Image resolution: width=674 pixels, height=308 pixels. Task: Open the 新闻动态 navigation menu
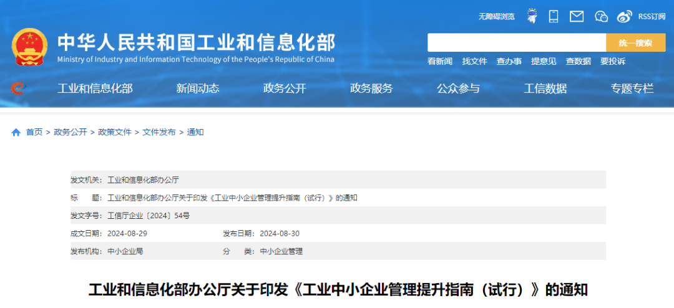click(198, 89)
